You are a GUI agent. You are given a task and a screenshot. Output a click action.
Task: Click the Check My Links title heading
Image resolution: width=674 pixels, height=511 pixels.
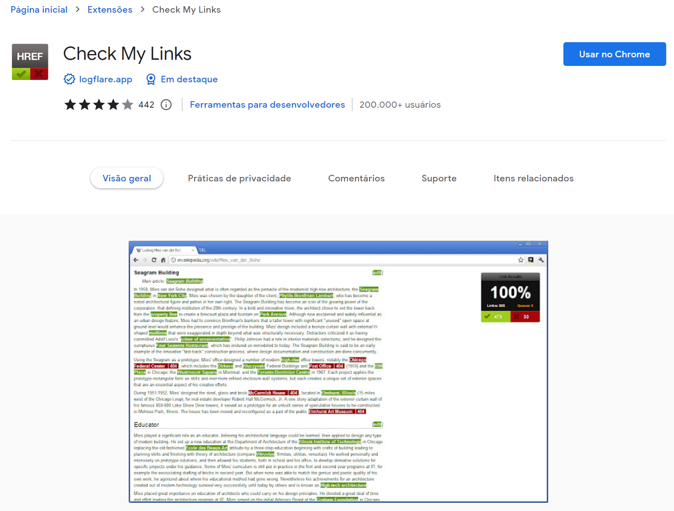(x=127, y=54)
